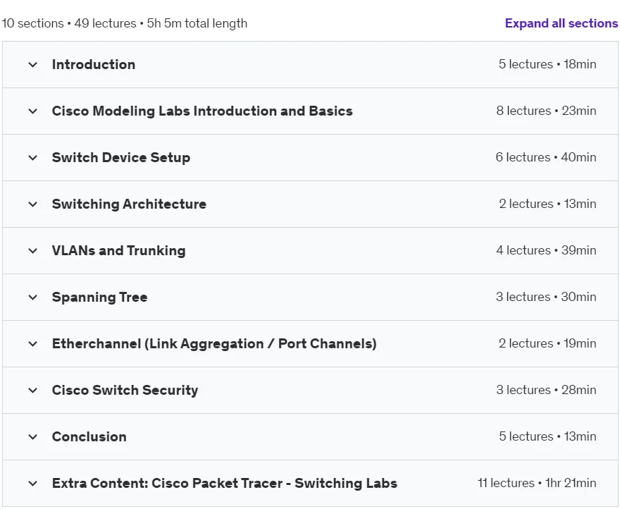Click chevron icon beside Conclusion
620x509 pixels.
[x=33, y=436]
